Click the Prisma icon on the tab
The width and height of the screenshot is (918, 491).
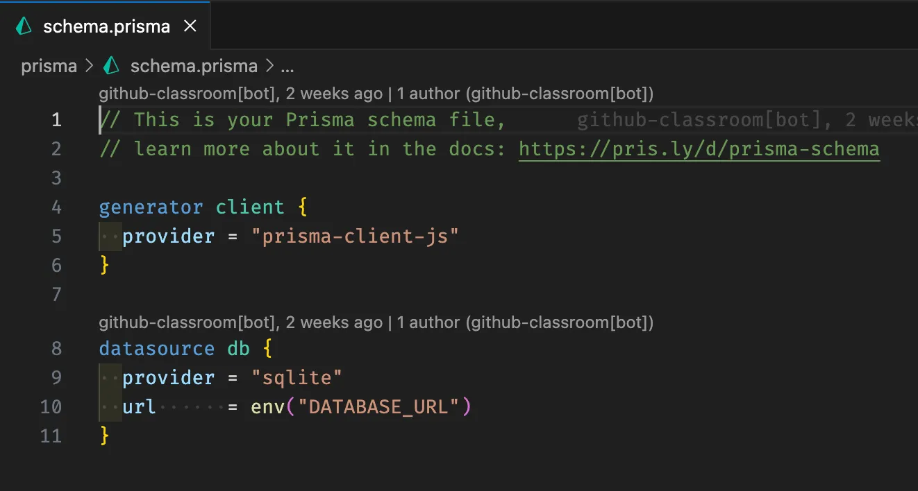click(24, 26)
